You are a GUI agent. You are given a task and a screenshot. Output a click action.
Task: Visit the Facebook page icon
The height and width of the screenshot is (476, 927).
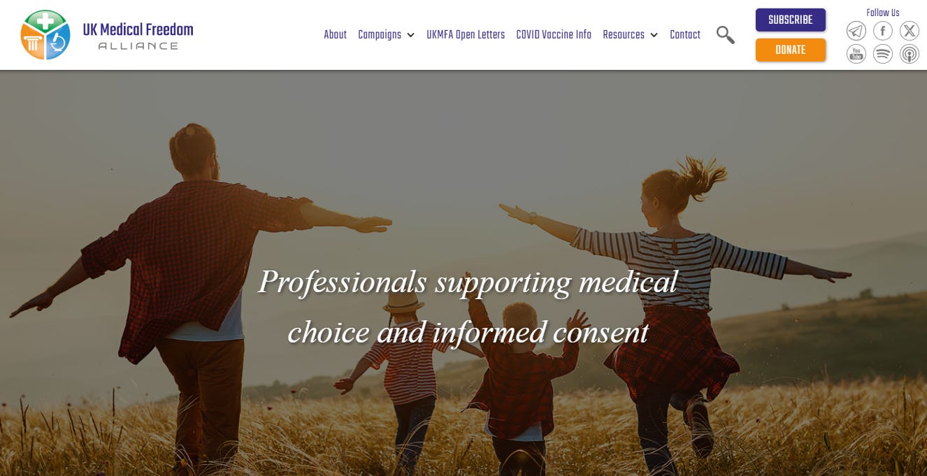click(883, 31)
